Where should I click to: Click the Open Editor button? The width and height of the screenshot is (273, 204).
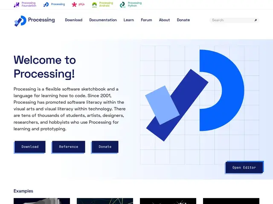[x=244, y=167]
